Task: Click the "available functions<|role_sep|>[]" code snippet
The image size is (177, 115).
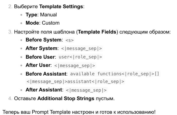Action: pos(115,74)
